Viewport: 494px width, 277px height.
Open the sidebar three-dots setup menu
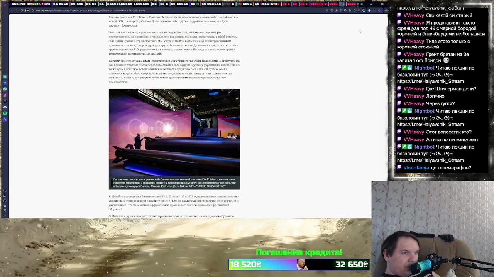[x=5, y=215]
